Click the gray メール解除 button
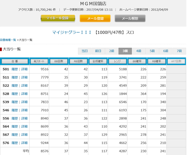 coord(130,18)
